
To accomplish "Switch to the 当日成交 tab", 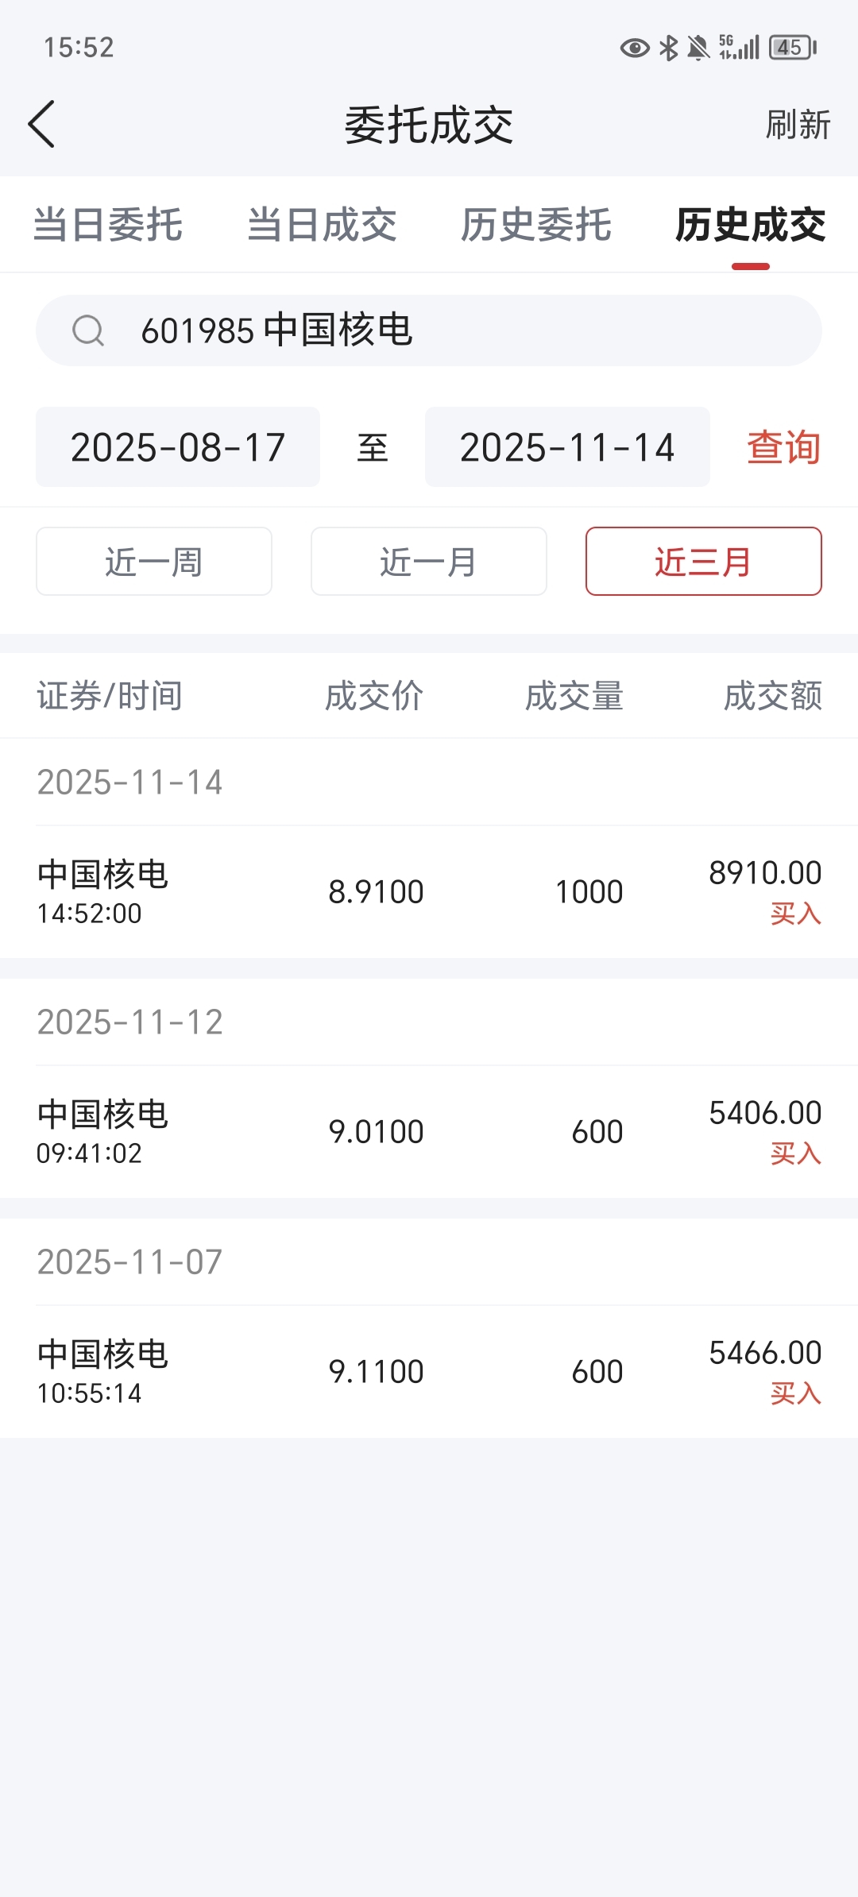I will tap(322, 225).
